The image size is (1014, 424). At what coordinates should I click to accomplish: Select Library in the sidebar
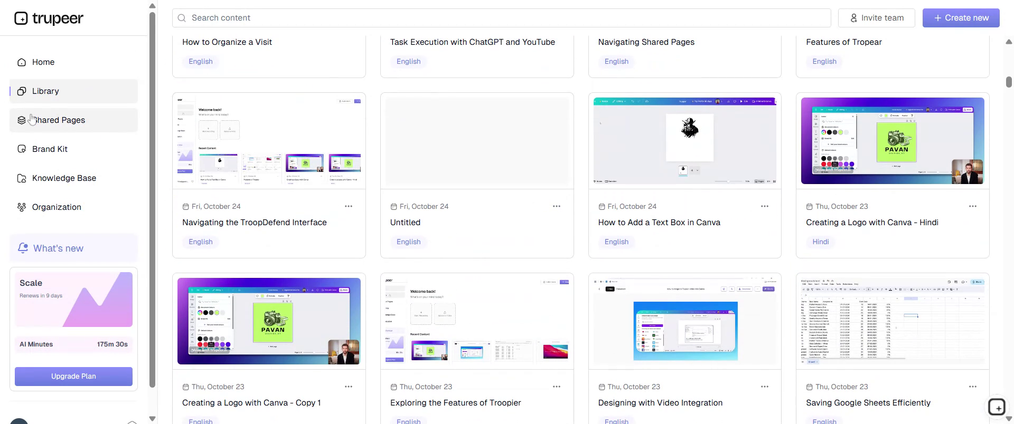point(73,91)
